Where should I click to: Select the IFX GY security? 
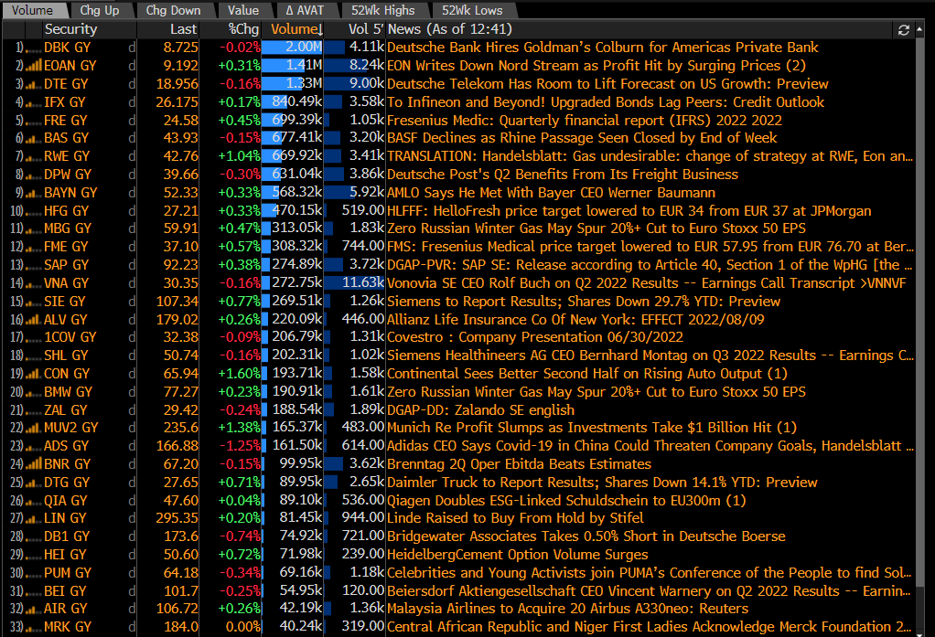[x=64, y=101]
